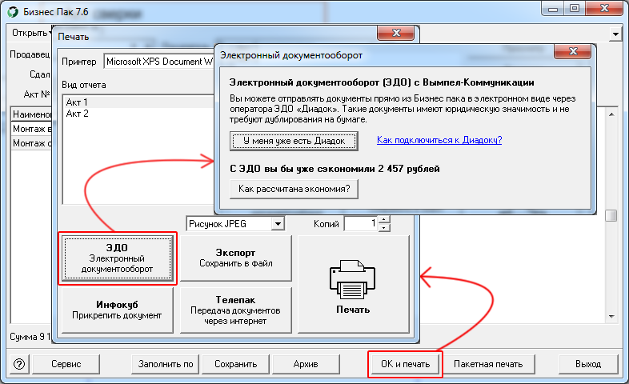Open ЭДО Электронный документооборот button
Image resolution: width=629 pixels, height=384 pixels.
[117, 258]
